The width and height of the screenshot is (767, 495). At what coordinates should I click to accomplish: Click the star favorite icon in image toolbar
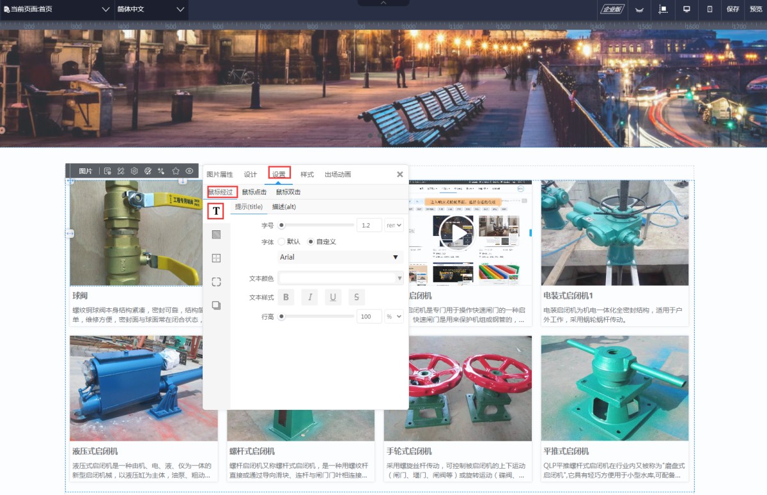click(x=176, y=171)
